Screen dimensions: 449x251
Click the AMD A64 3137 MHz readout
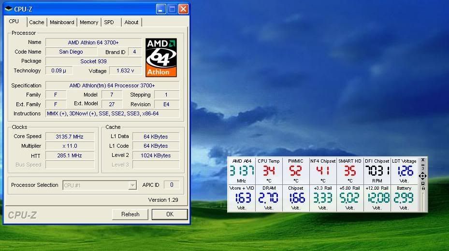coord(241,171)
